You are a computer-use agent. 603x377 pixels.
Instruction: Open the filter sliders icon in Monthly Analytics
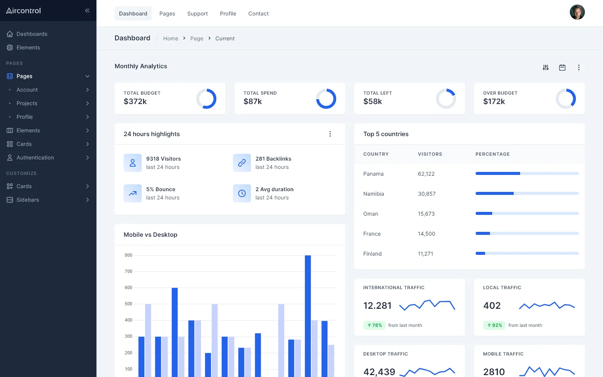coord(546,67)
